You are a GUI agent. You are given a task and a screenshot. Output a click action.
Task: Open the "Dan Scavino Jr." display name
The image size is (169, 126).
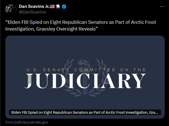coord(34,7)
